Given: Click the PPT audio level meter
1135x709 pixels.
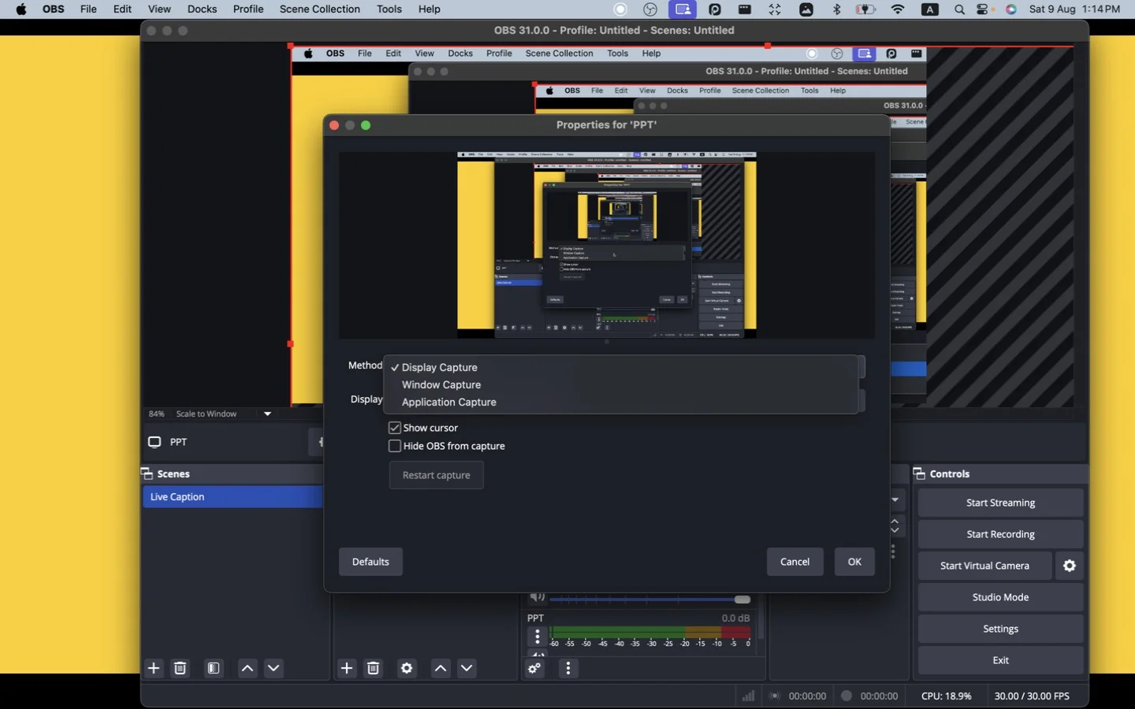Looking at the screenshot, I should pyautogui.click(x=650, y=632).
